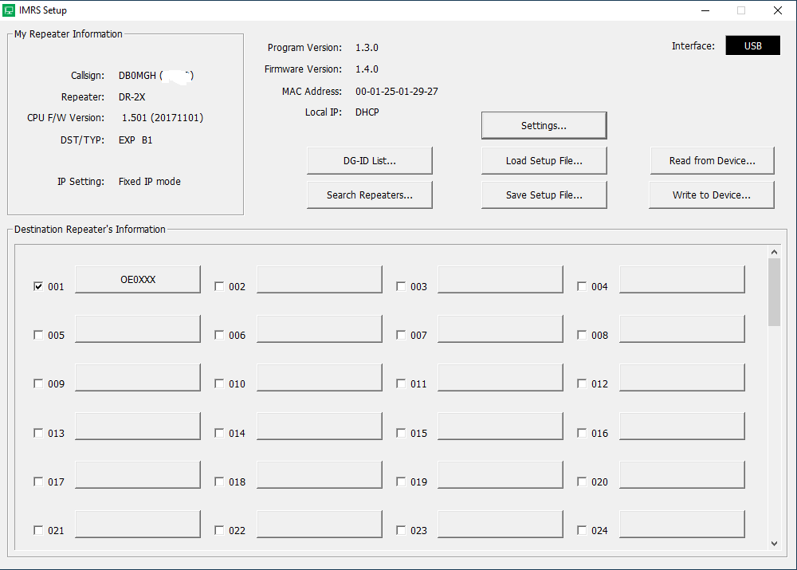This screenshot has width=797, height=570.
Task: Enable destination repeater 002 checkbox
Action: coord(220,287)
